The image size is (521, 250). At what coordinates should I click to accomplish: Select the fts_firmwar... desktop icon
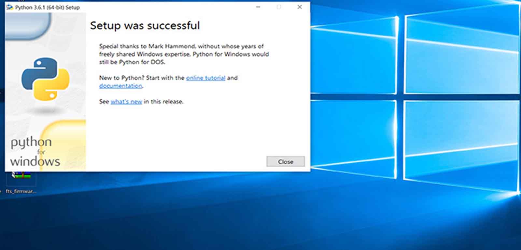pos(21,182)
